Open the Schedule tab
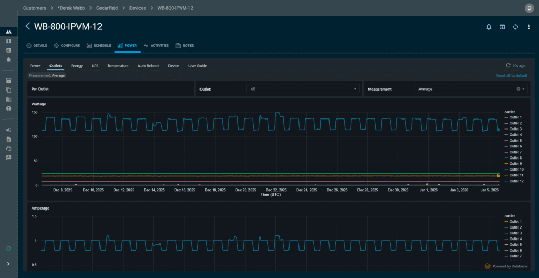539x278 pixels. coord(99,46)
